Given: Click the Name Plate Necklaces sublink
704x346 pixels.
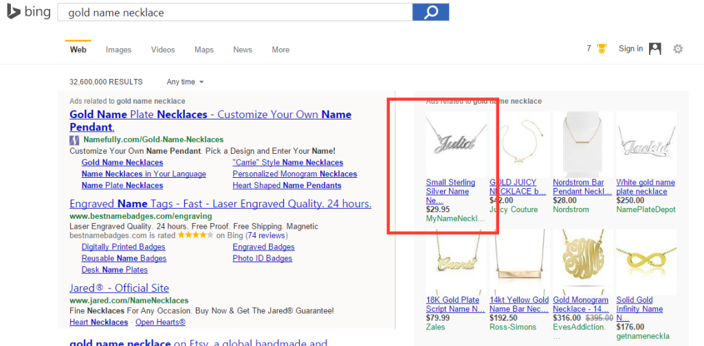Looking at the screenshot, I should coord(122,185).
